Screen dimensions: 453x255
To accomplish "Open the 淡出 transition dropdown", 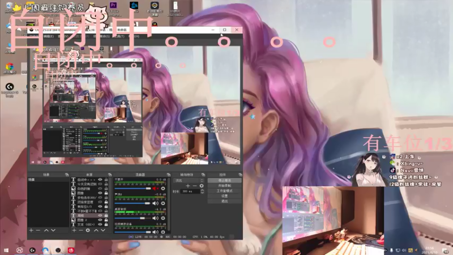I will tap(189, 180).
